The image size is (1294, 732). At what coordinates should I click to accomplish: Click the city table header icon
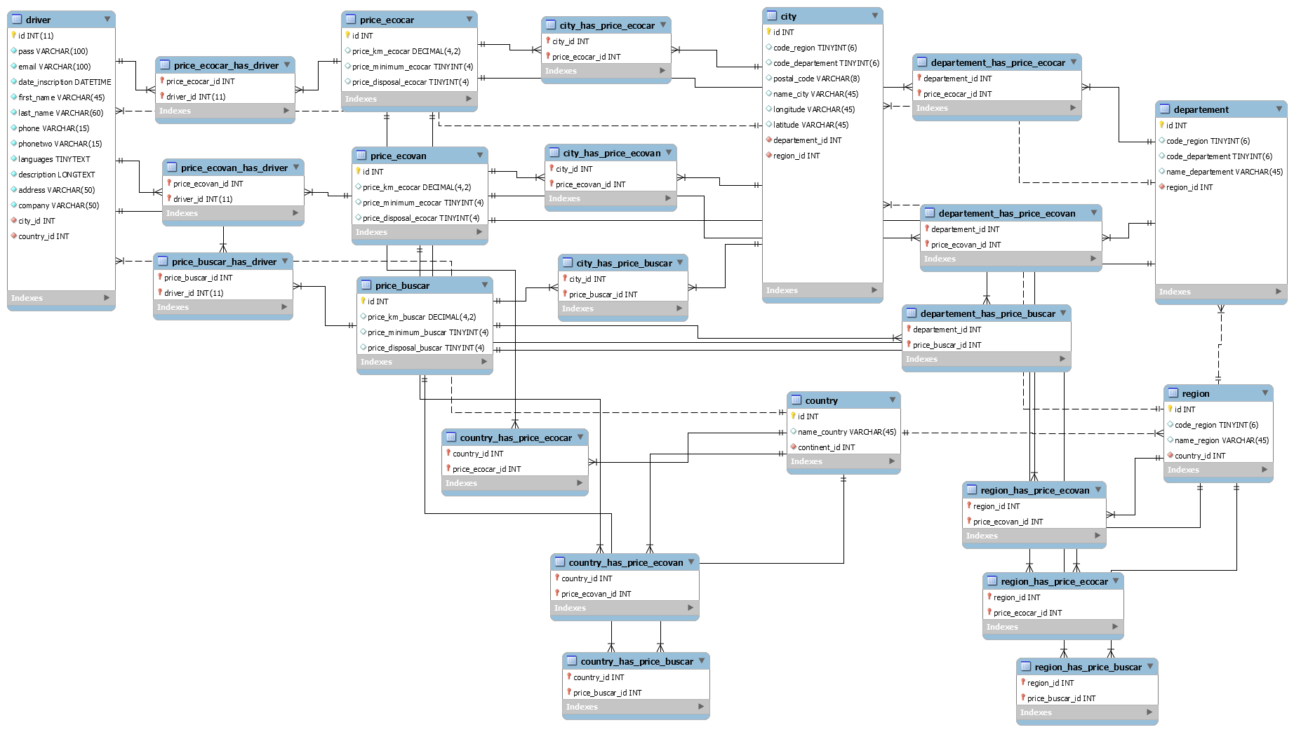click(x=772, y=16)
